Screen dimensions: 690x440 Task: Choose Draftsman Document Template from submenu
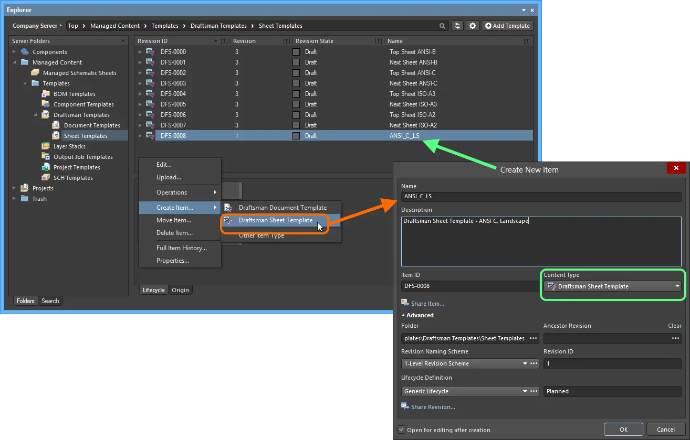coord(282,208)
